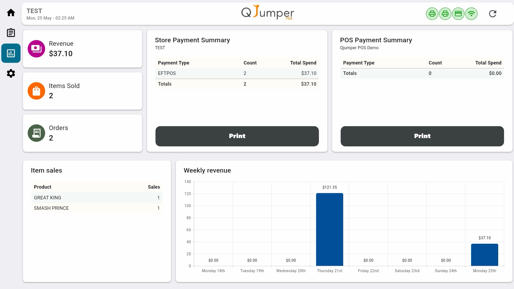Click the POS Payment Summary heading
514x289 pixels.
click(376, 40)
